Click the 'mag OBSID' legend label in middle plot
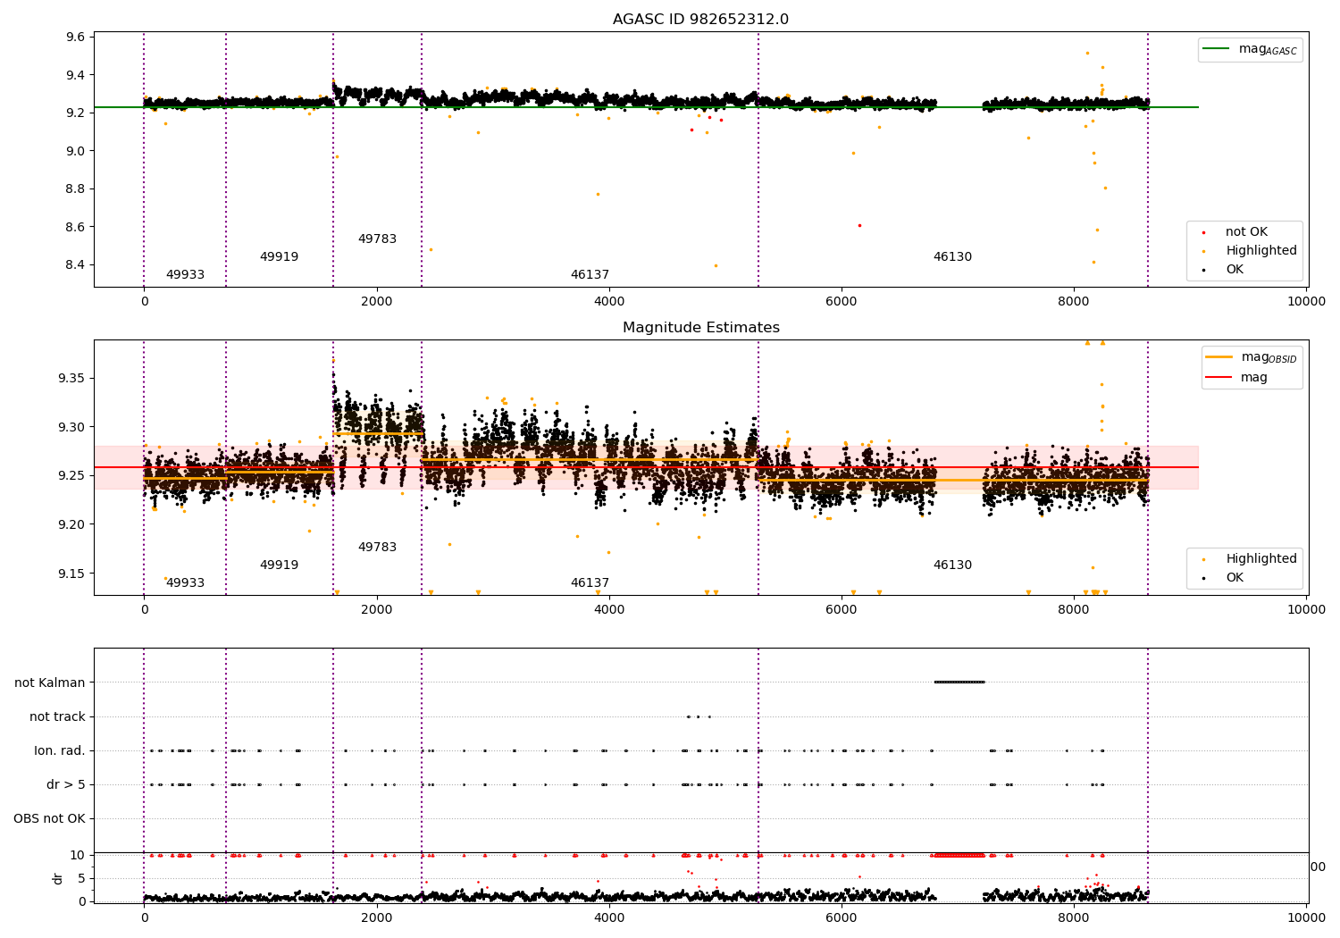Viewport: 1340px width, 938px height. point(1269,358)
